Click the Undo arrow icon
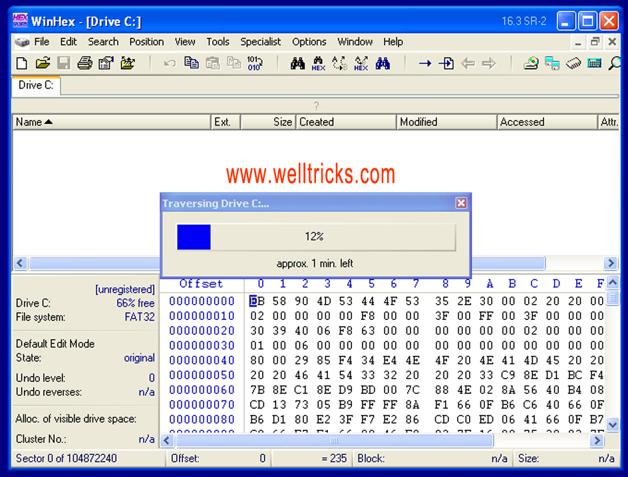 click(x=170, y=63)
